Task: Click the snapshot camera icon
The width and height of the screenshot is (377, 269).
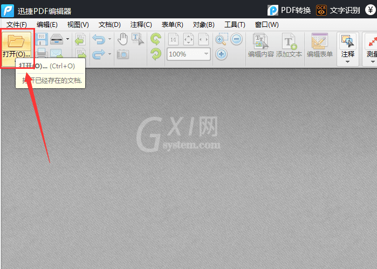Action: pyautogui.click(x=123, y=54)
